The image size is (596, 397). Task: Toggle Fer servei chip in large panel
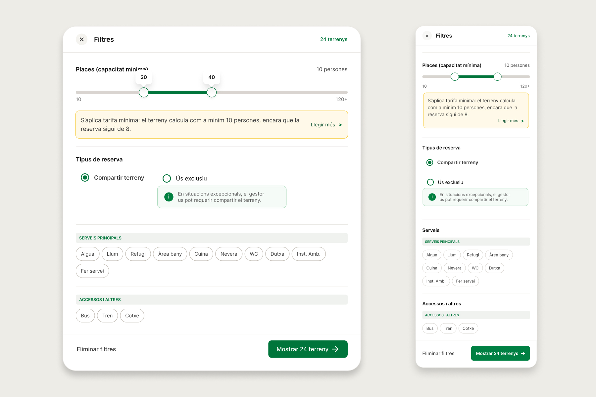point(92,271)
